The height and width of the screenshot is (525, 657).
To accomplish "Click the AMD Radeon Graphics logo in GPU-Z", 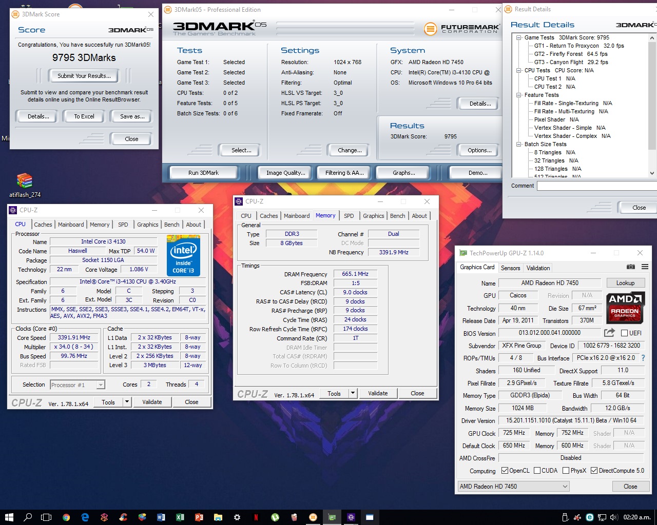I will (625, 307).
